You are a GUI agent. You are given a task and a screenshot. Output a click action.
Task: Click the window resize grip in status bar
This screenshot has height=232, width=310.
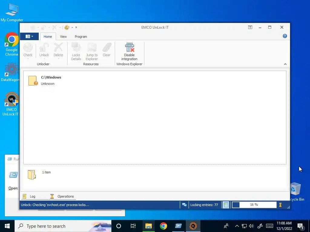[x=289, y=207]
